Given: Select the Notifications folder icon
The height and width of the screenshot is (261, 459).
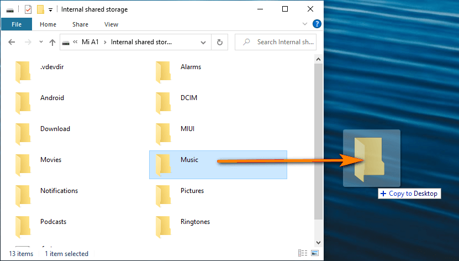Looking at the screenshot, I should (23, 196).
